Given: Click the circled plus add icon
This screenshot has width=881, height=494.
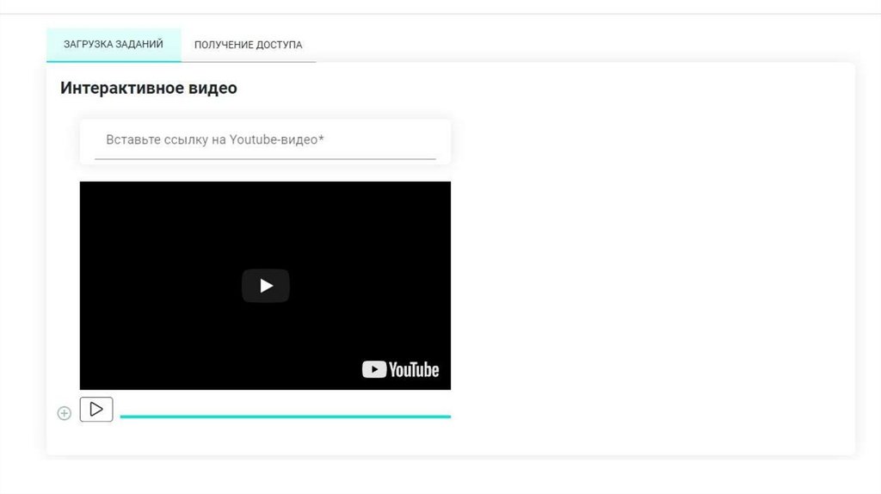Looking at the screenshot, I should tap(65, 413).
